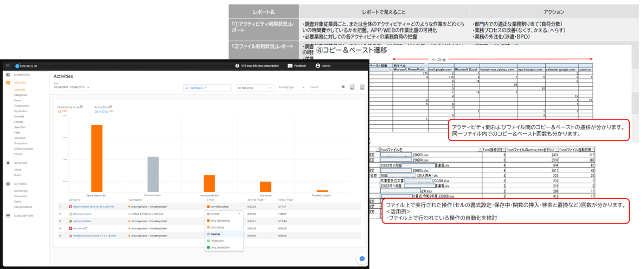
Task: Open the Sessions report
Action: pos(19,138)
